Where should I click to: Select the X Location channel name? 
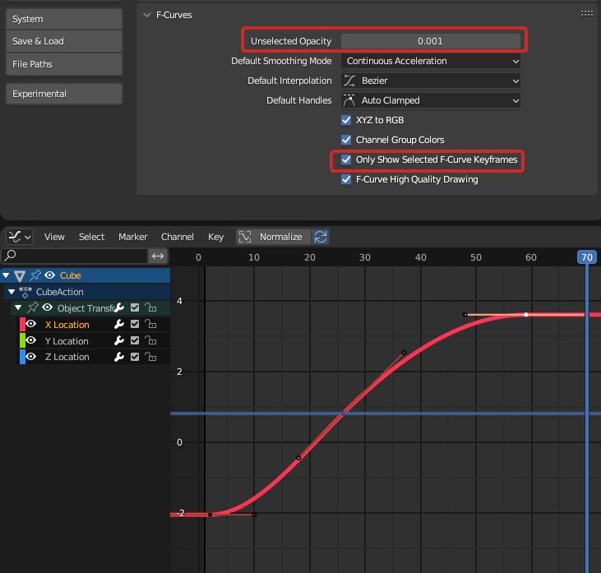pos(67,325)
